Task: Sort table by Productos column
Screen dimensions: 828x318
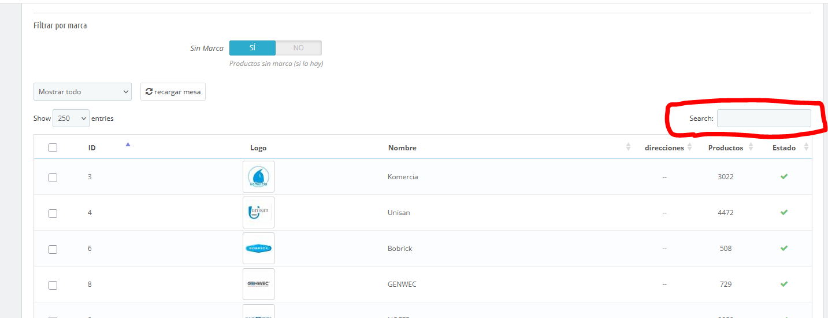Action: [x=750, y=147]
